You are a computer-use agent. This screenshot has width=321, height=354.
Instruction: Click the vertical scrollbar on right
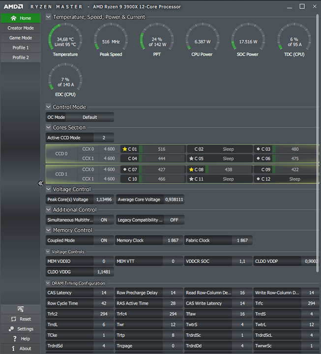[318, 144]
